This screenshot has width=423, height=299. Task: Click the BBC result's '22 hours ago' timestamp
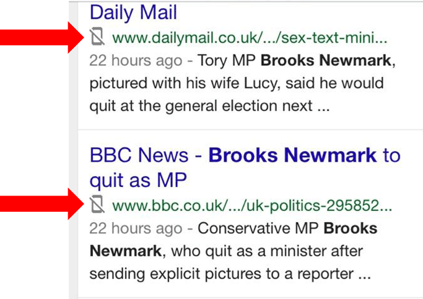(x=136, y=228)
